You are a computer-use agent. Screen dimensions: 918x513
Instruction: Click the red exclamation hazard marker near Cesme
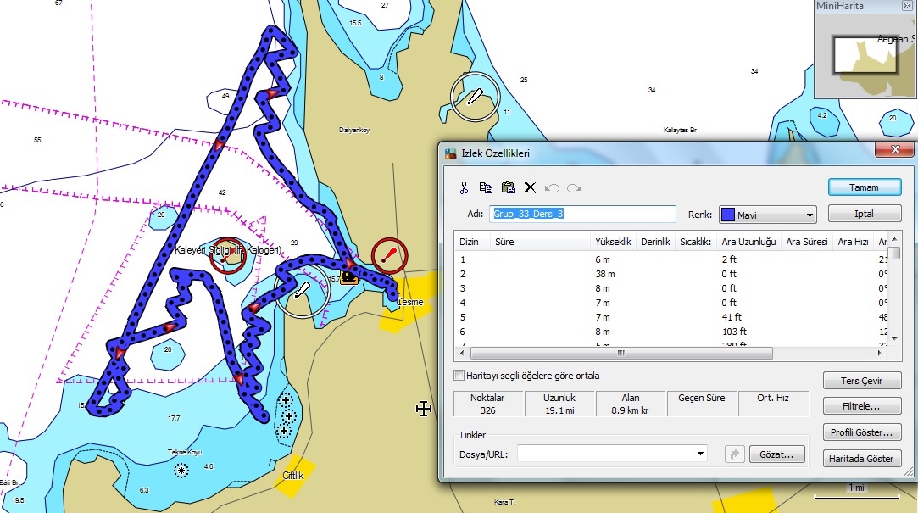pos(389,255)
